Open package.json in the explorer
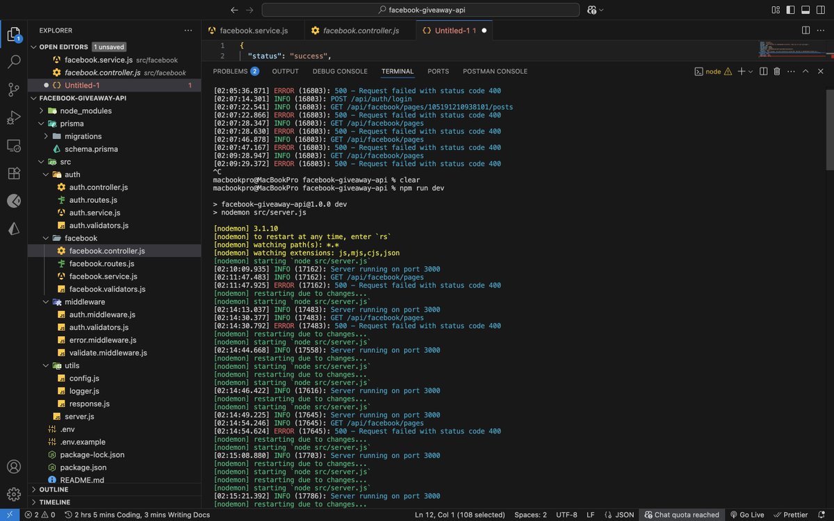 click(83, 468)
